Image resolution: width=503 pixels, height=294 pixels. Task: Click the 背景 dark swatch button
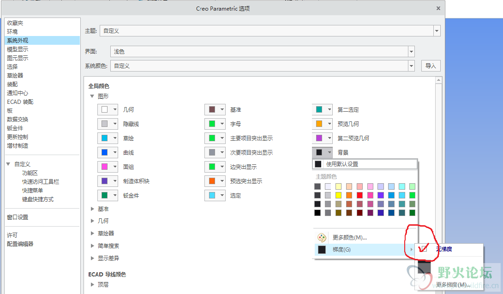point(319,152)
